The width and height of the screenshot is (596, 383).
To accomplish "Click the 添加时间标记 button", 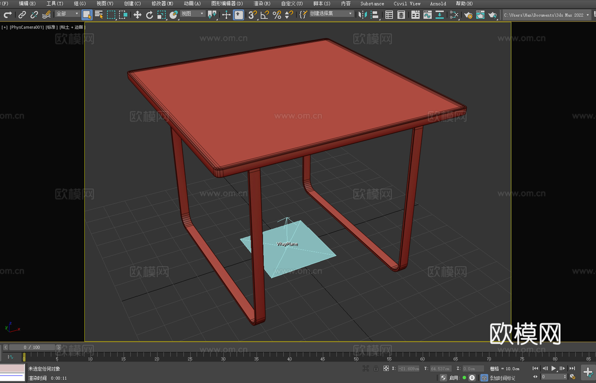I will [503, 378].
